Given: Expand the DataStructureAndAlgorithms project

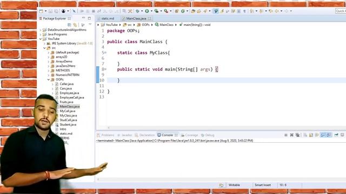Looking at the screenshot, I should click(x=41, y=30).
